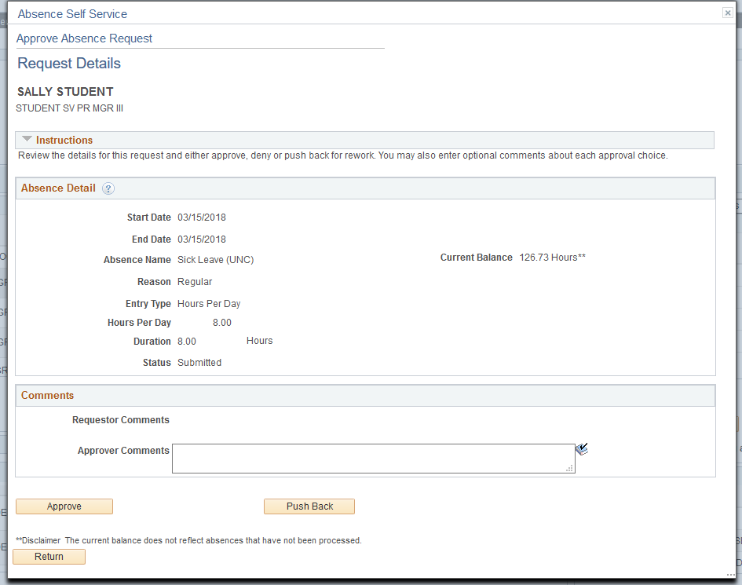Open spell check for Approver Comments
This screenshot has height=585, width=742.
coord(582,449)
